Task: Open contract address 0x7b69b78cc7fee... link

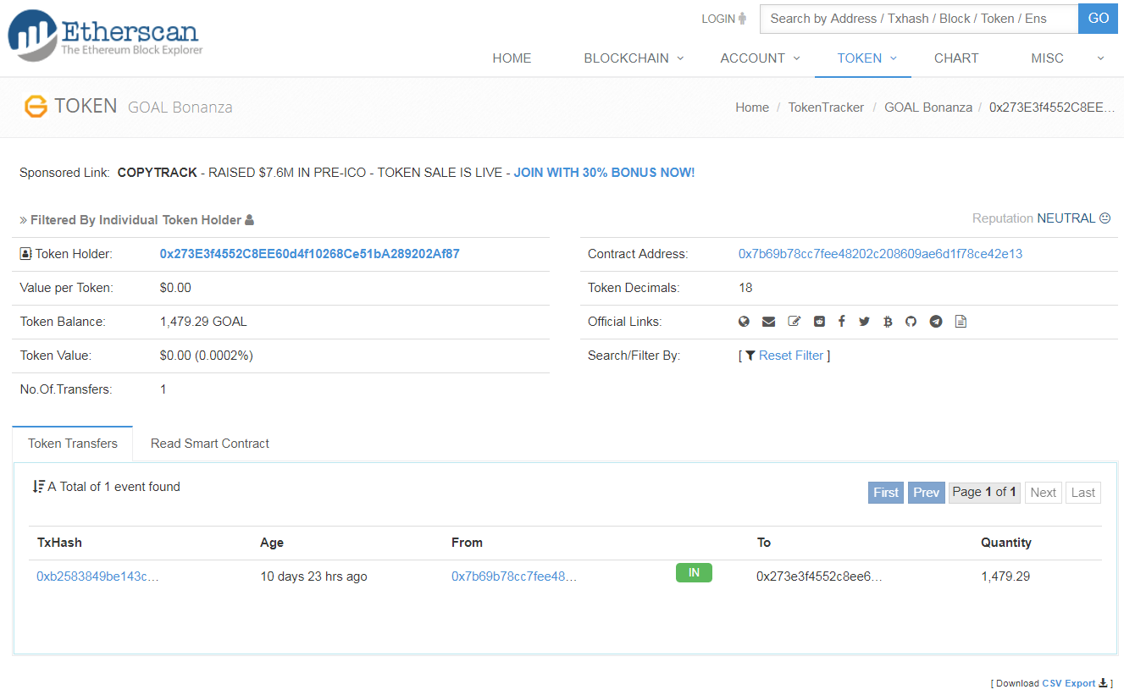Action: [x=881, y=254]
